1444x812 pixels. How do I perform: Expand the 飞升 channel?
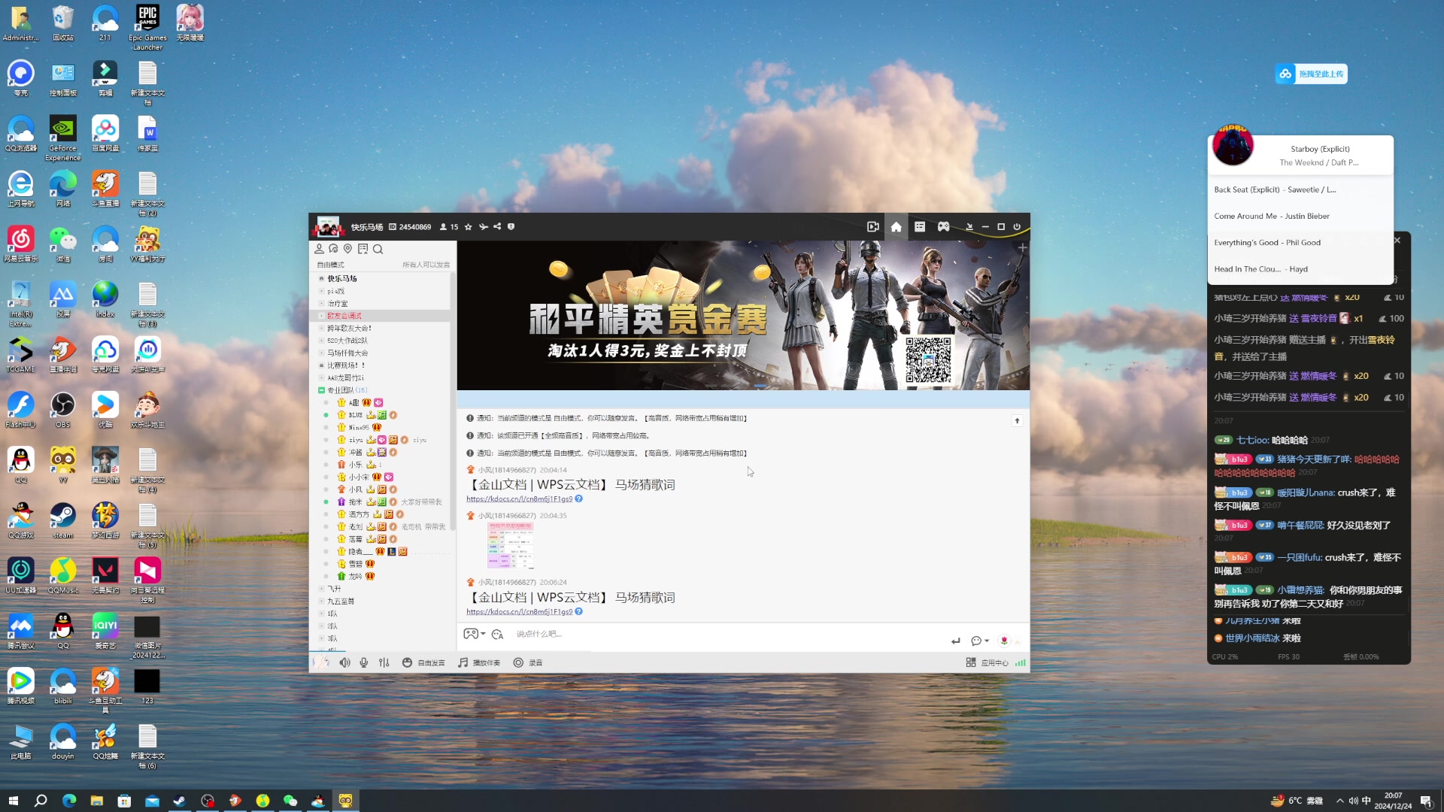click(321, 589)
